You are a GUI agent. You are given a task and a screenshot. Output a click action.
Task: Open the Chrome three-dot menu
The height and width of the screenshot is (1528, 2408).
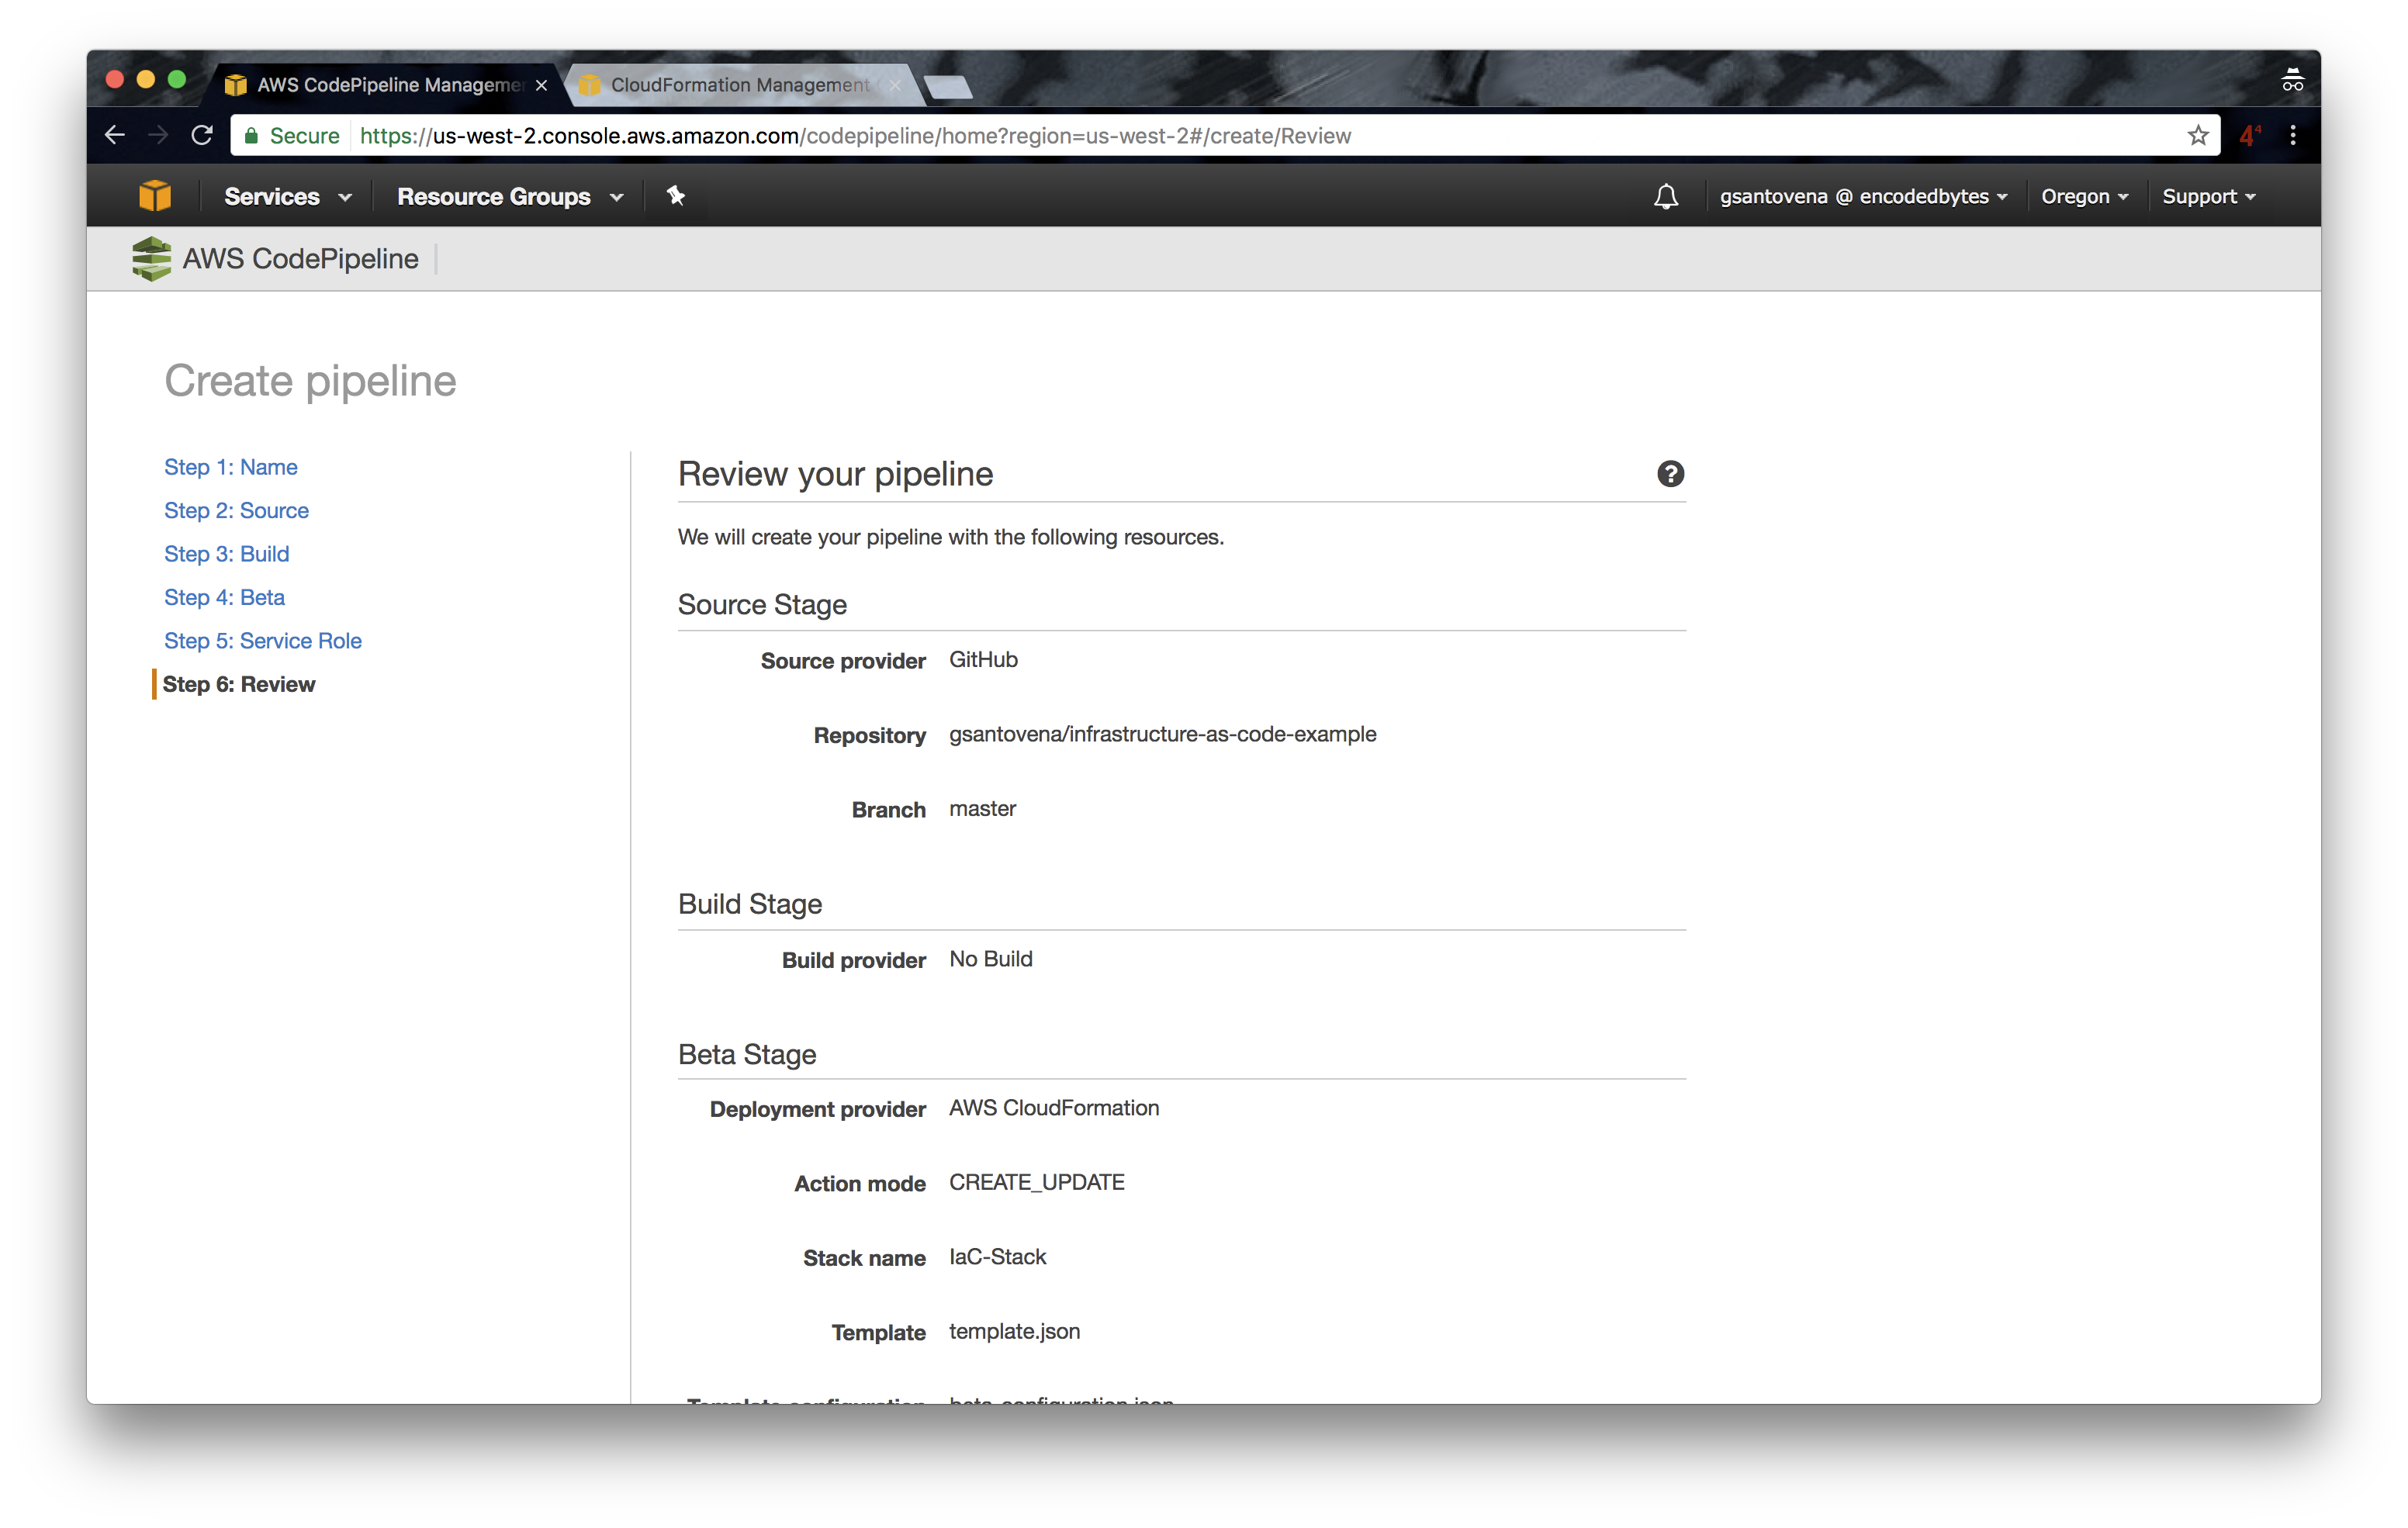(2293, 136)
